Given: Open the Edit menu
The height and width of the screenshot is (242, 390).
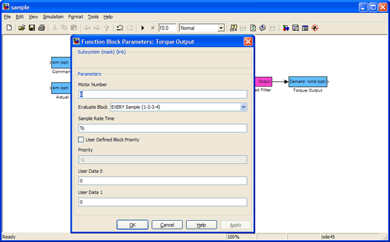Looking at the screenshot, I should [x=19, y=17].
